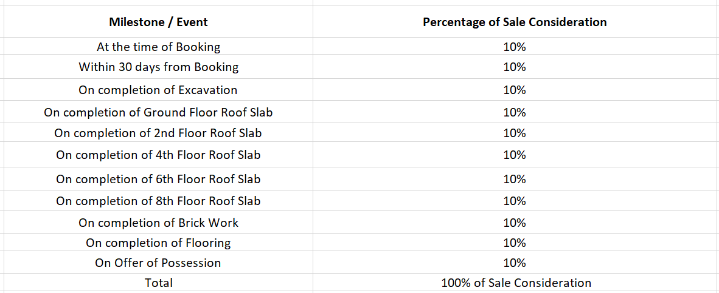Screen dimensions: 719x293
Task: Select the "Milestone / Event" header cell
Action: pos(158,22)
